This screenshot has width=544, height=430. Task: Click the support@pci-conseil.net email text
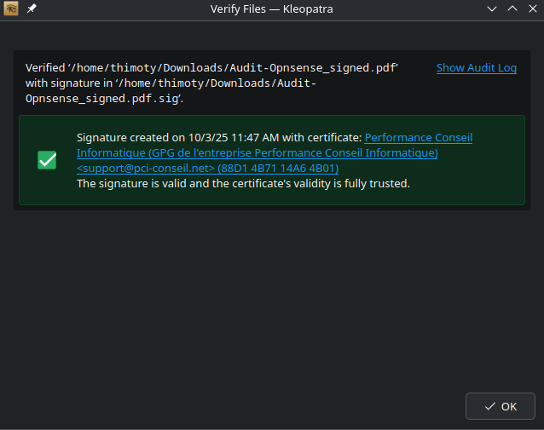coord(145,169)
